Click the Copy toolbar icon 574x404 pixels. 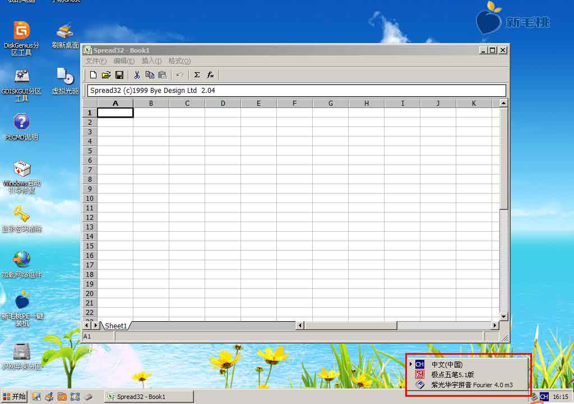click(150, 75)
